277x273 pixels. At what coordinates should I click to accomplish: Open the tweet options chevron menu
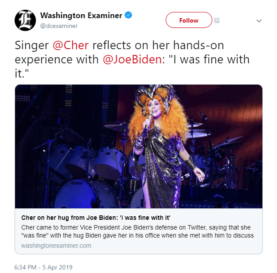[x=259, y=21]
